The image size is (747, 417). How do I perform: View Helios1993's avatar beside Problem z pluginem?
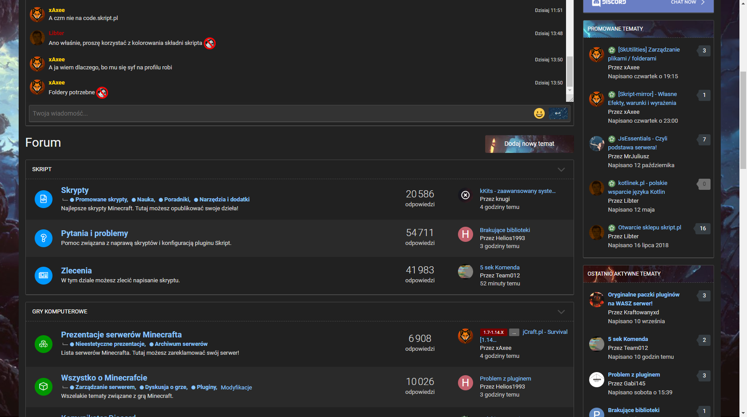466,383
